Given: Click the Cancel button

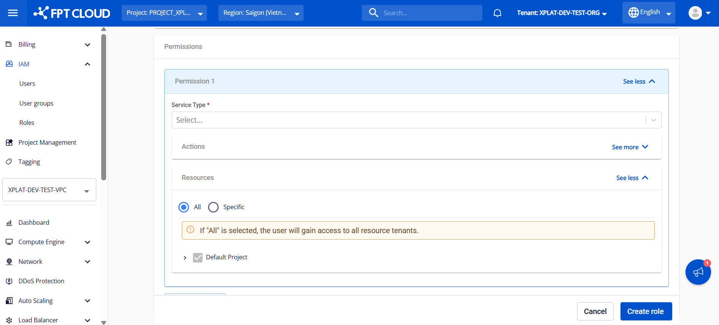Looking at the screenshot, I should tap(595, 311).
